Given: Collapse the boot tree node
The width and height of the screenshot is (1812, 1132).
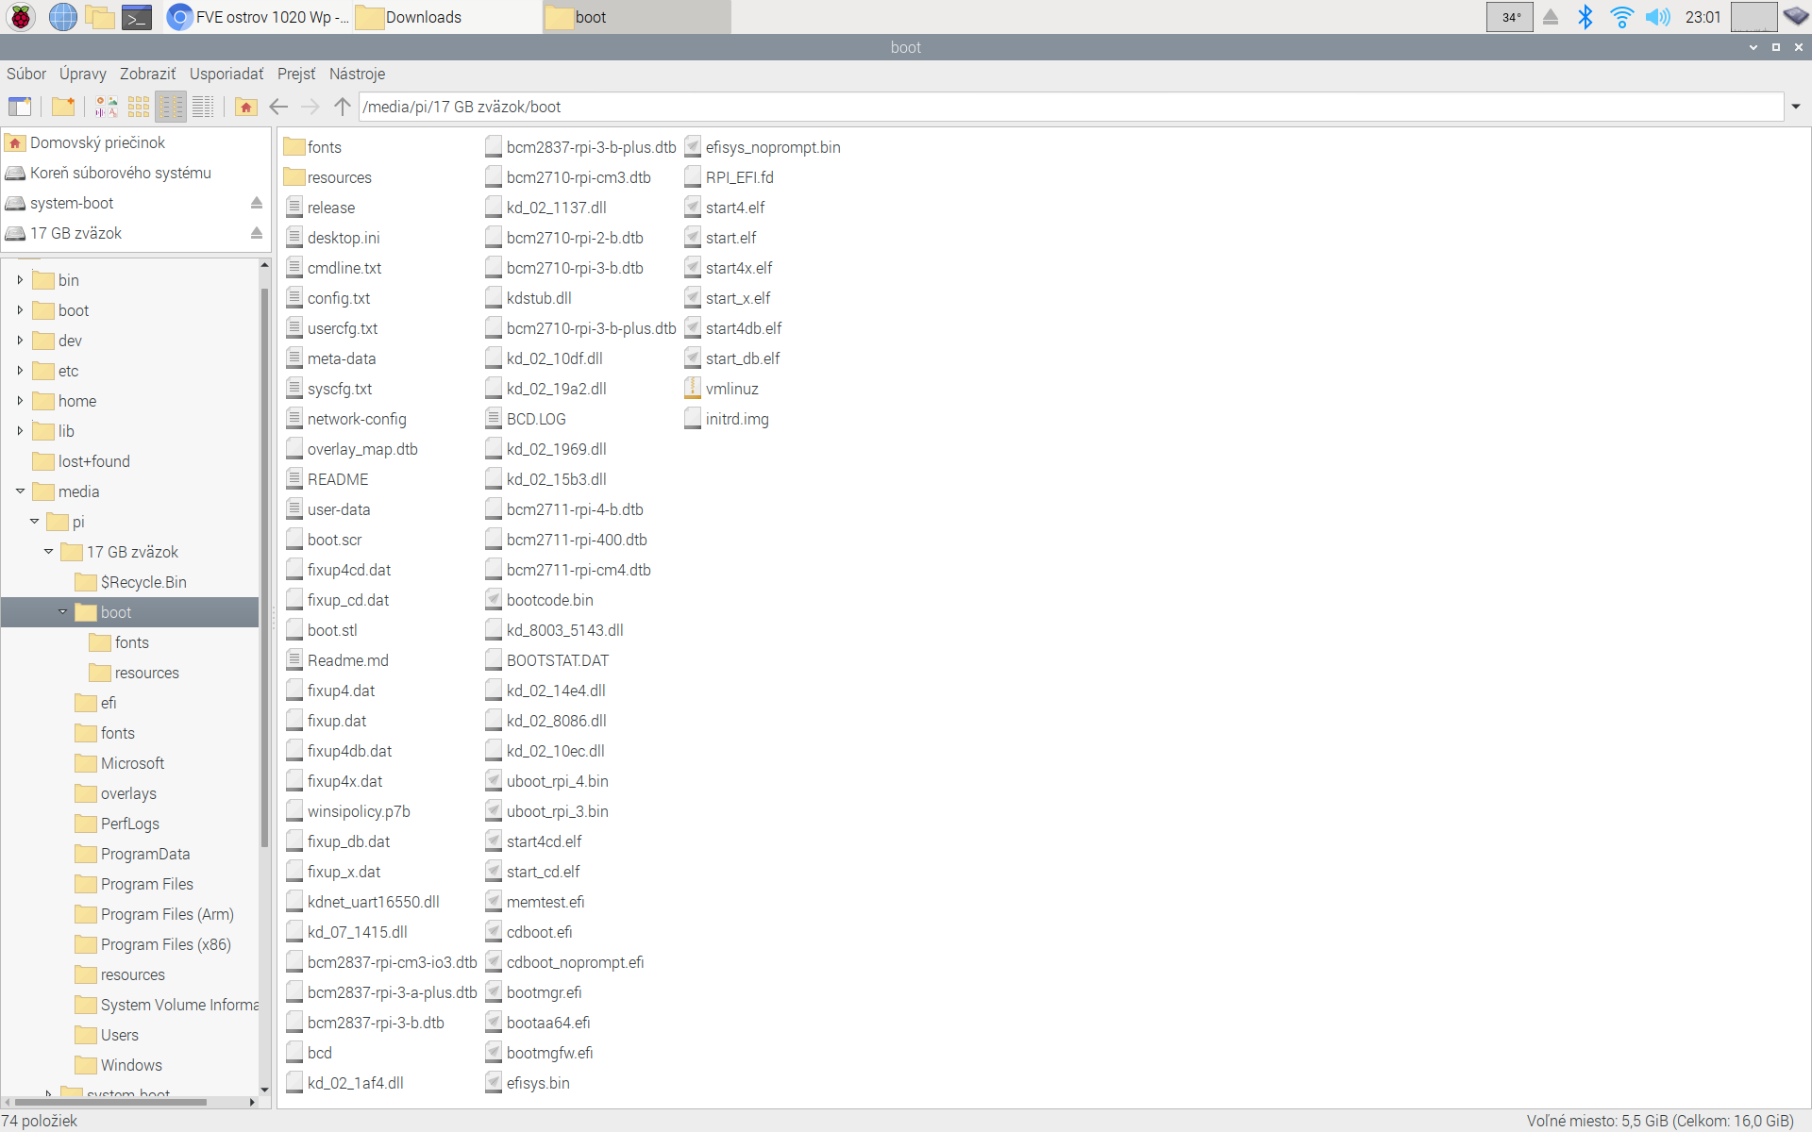Looking at the screenshot, I should [63, 612].
